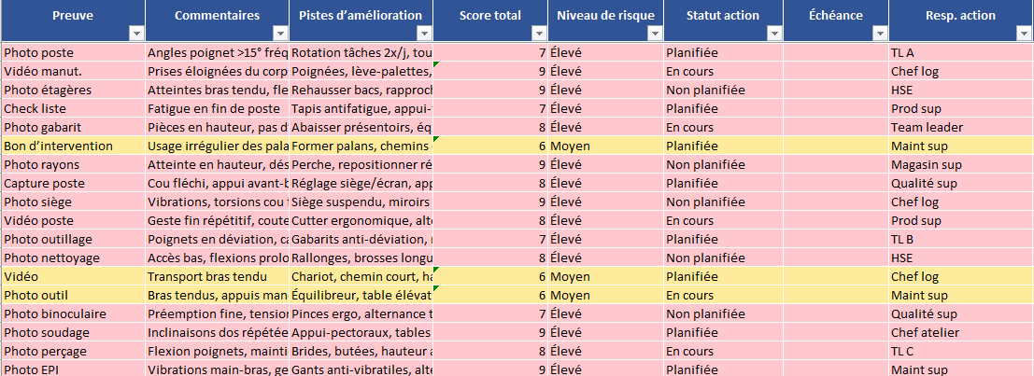Select the Photo EPI cell

pyautogui.click(x=73, y=369)
